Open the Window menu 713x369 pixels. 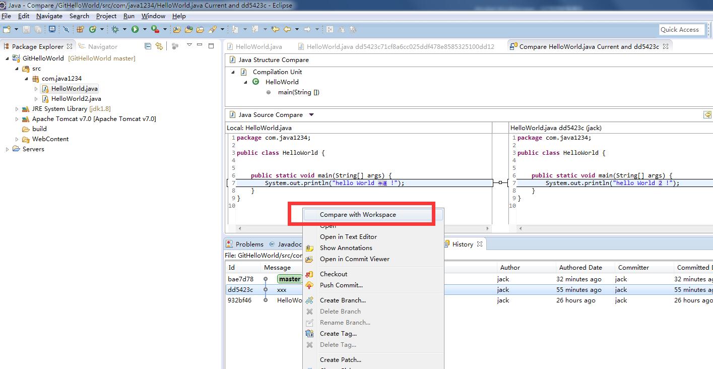coord(153,16)
